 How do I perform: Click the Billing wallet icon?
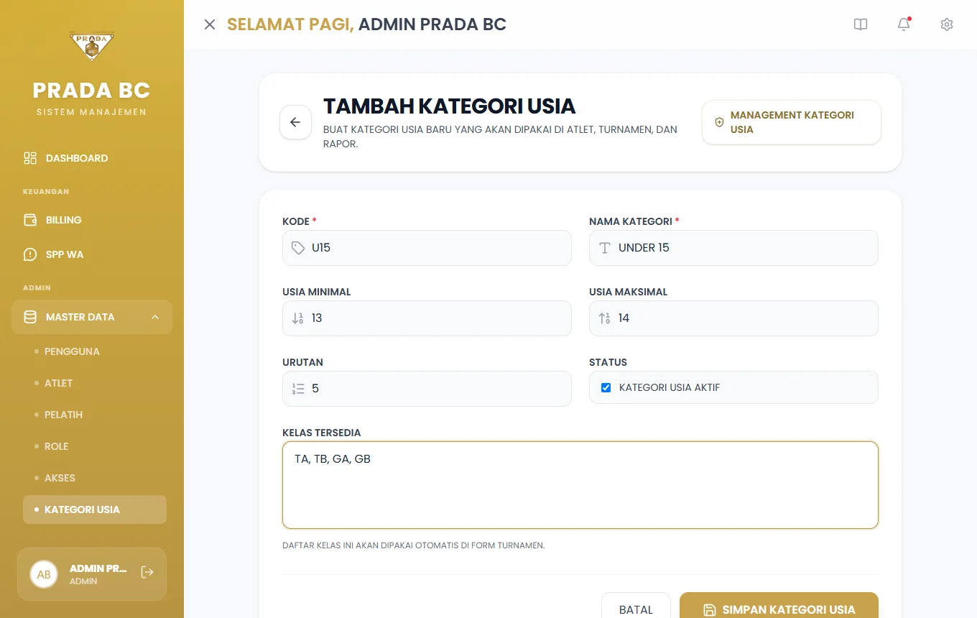pyautogui.click(x=30, y=220)
